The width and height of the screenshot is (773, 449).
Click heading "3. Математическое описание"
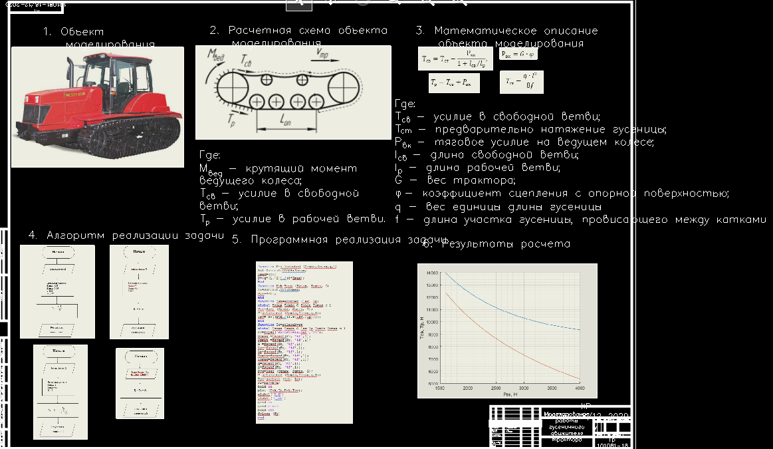point(506,30)
